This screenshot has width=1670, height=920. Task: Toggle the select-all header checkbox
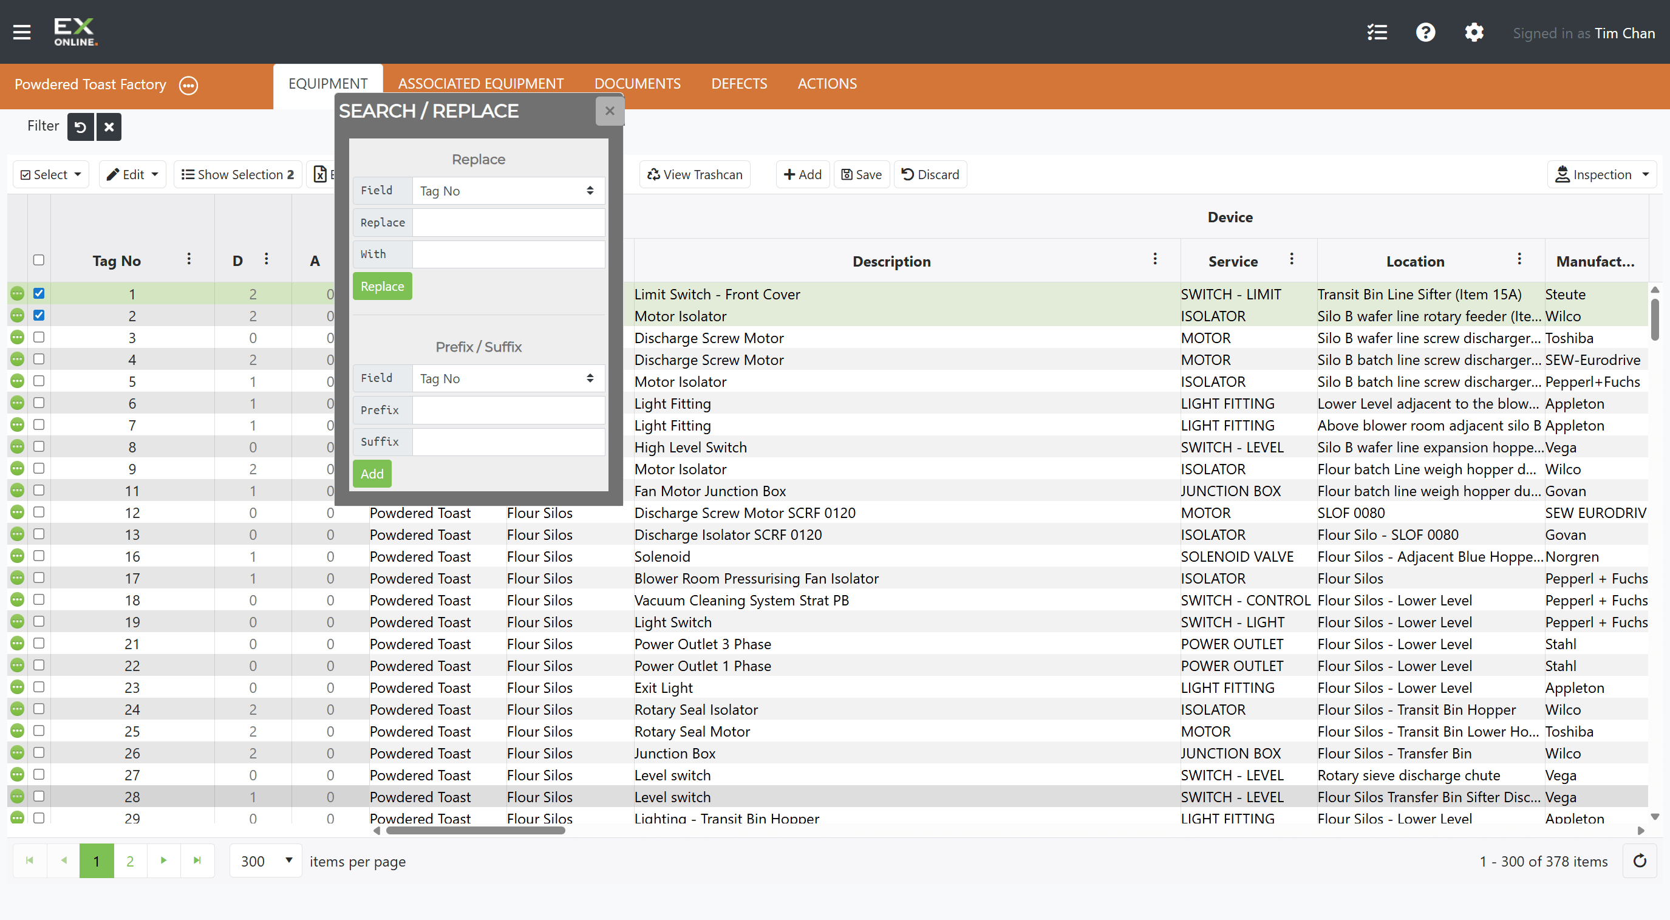[x=39, y=260]
